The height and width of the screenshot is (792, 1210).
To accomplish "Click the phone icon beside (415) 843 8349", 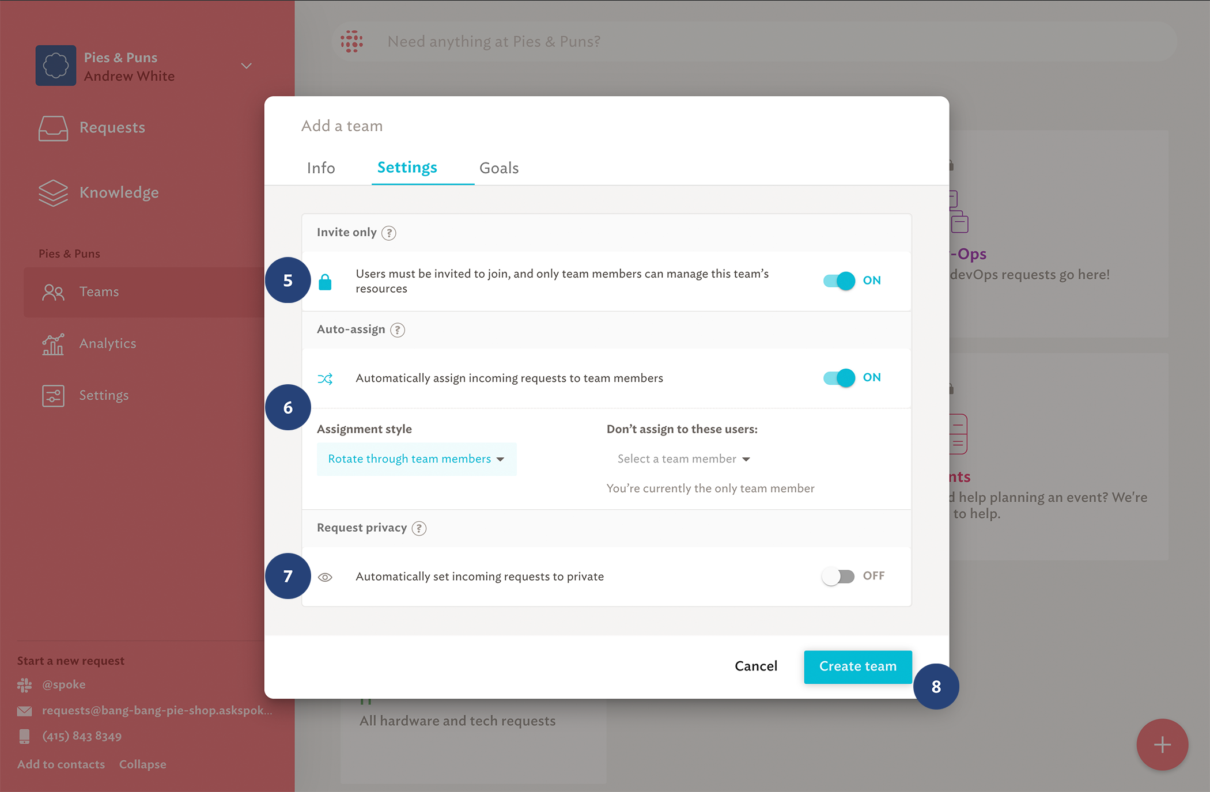I will point(24,737).
